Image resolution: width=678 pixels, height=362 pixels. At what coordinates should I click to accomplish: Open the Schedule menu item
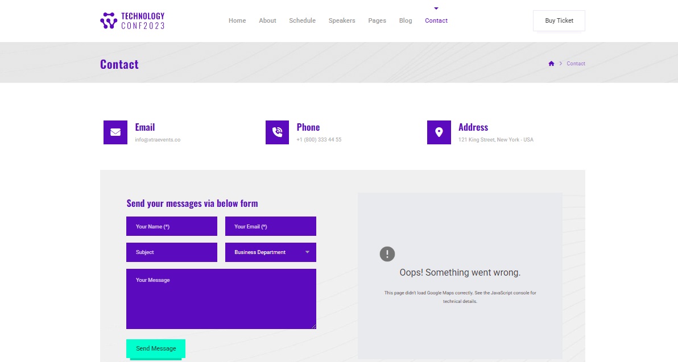point(302,20)
